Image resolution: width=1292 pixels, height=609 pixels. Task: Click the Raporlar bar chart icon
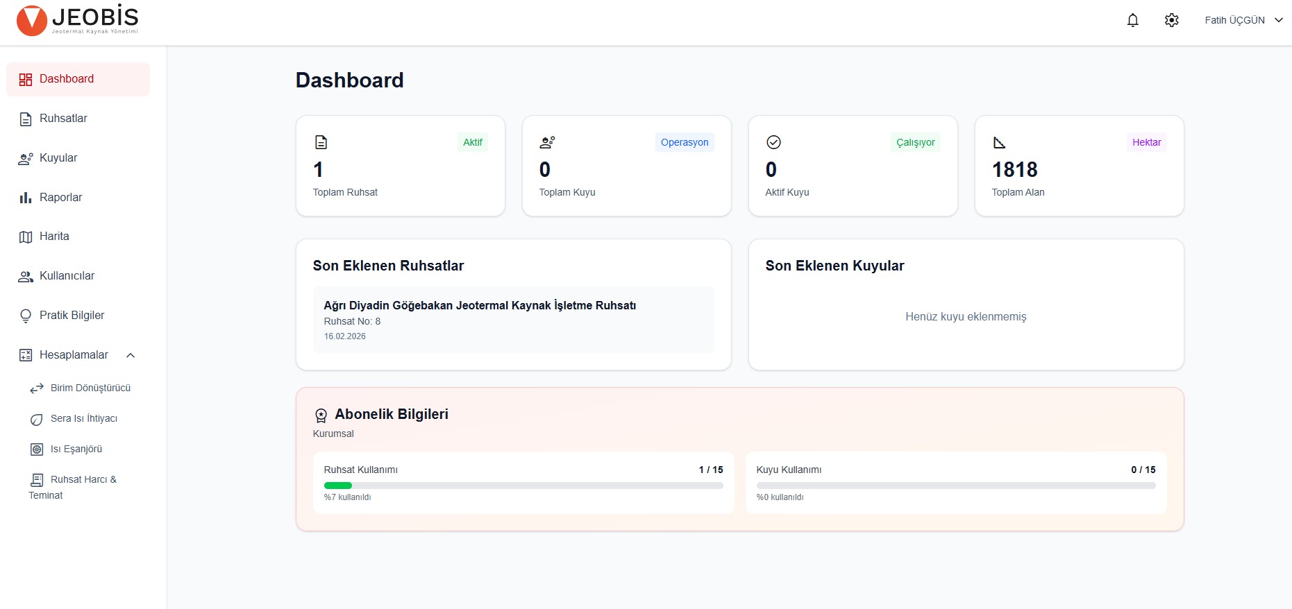26,198
